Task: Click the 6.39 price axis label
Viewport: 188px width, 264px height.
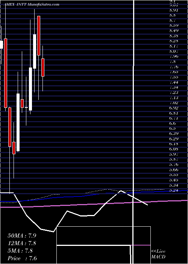Action: [174, 134]
